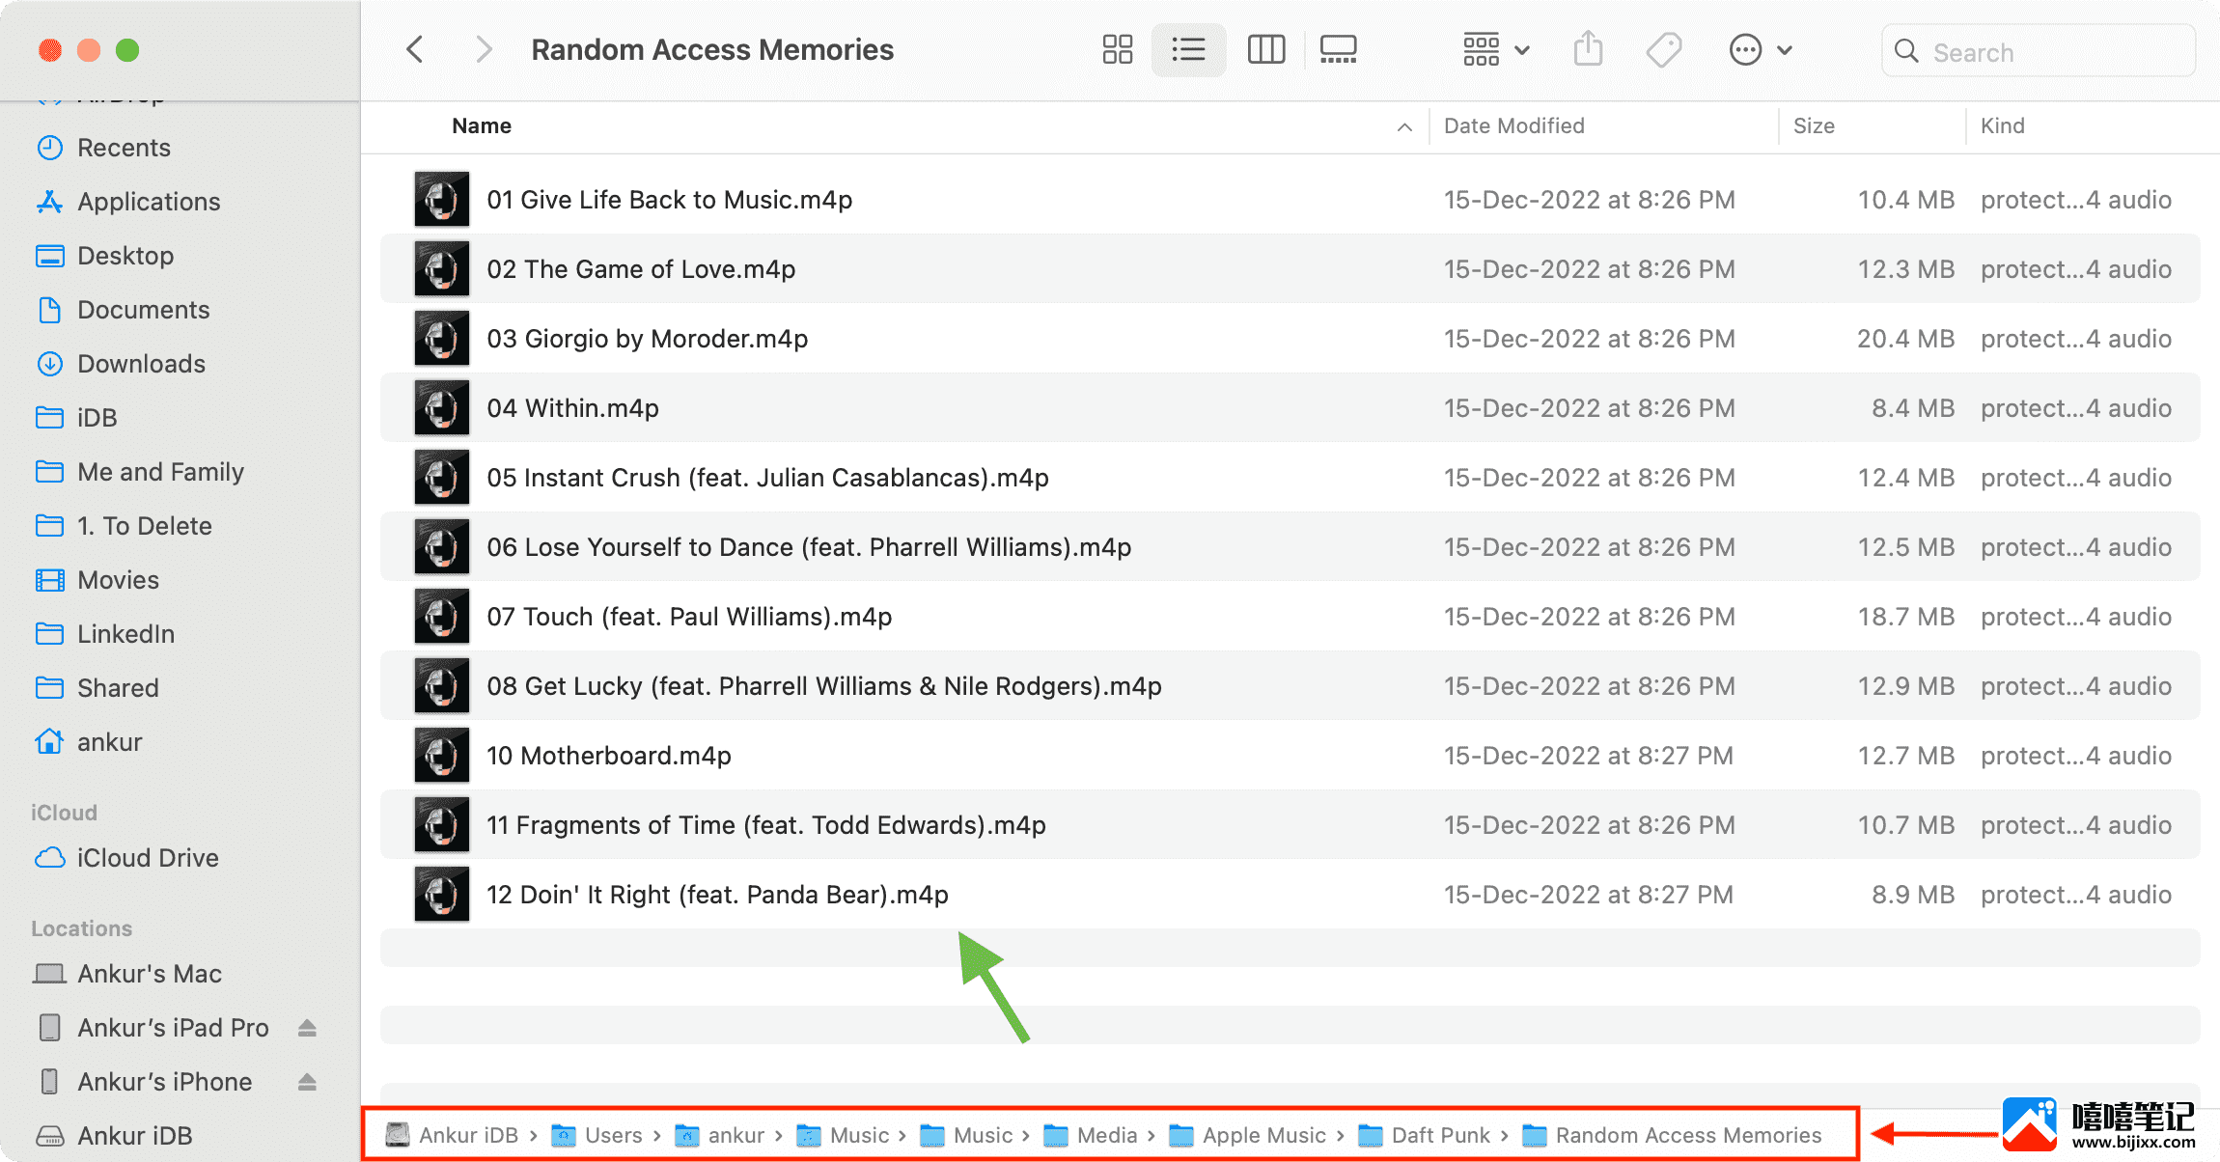
Task: Click ankur in the path bar
Action: coord(720,1135)
